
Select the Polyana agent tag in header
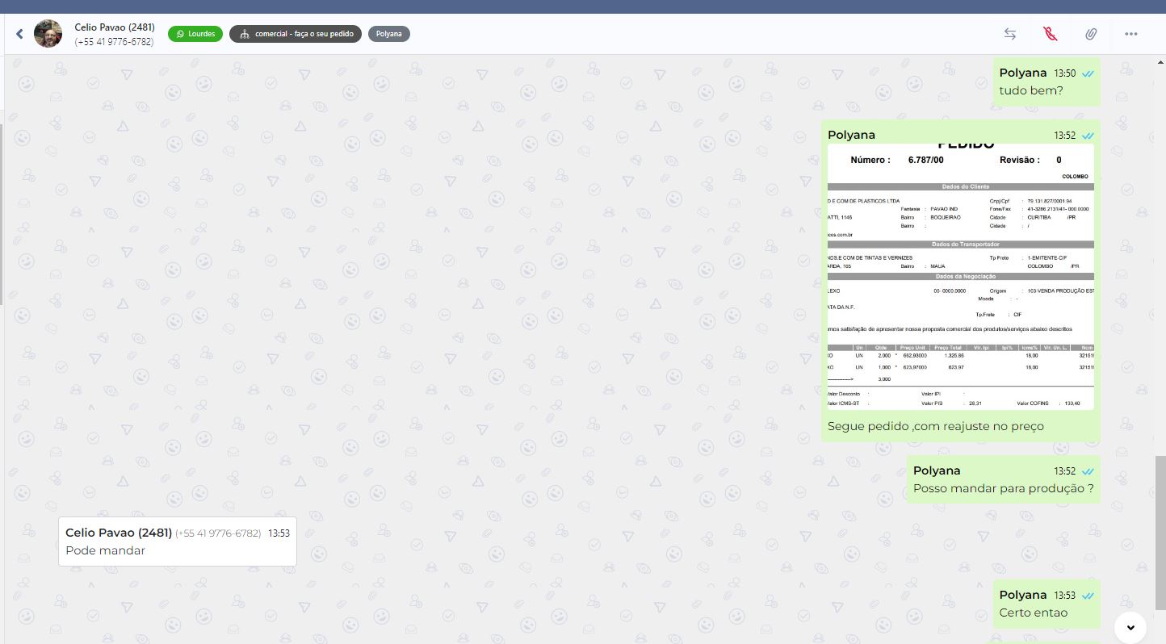click(x=388, y=34)
